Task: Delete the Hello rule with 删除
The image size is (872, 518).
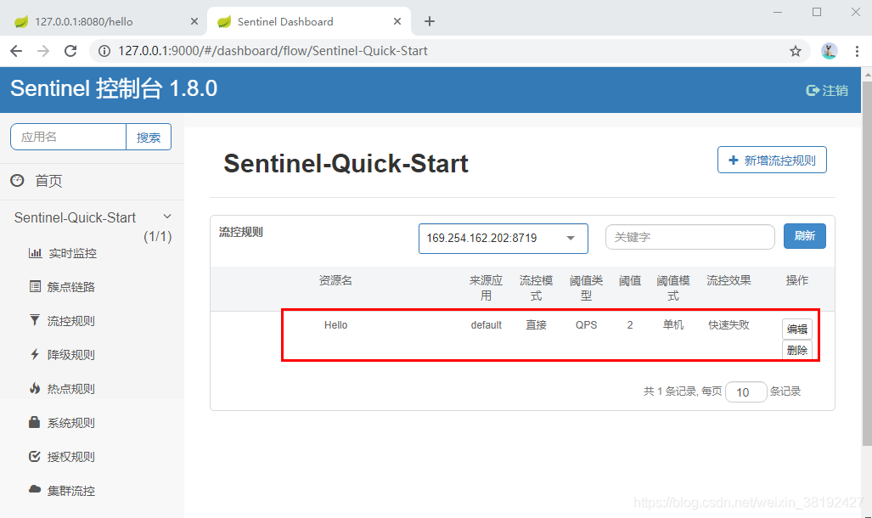Action: pos(797,350)
